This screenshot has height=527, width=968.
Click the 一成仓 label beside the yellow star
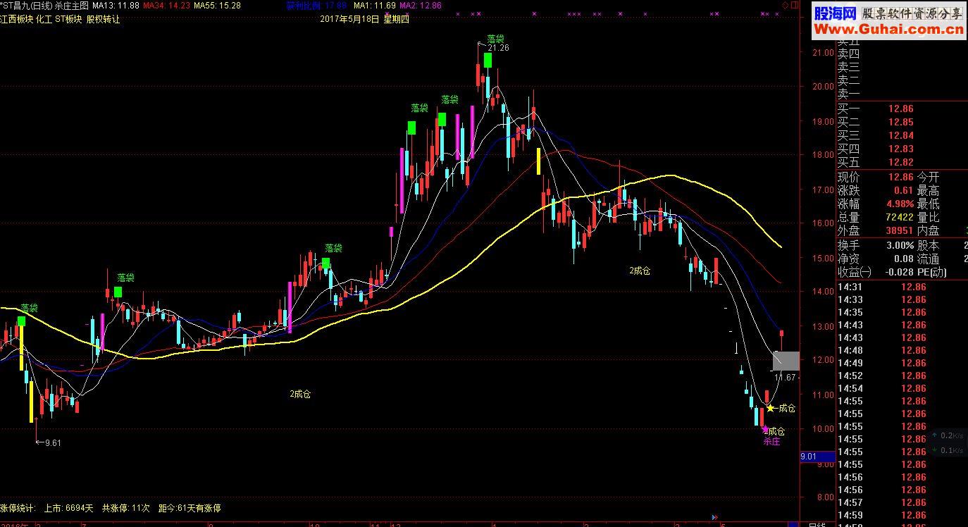point(786,408)
